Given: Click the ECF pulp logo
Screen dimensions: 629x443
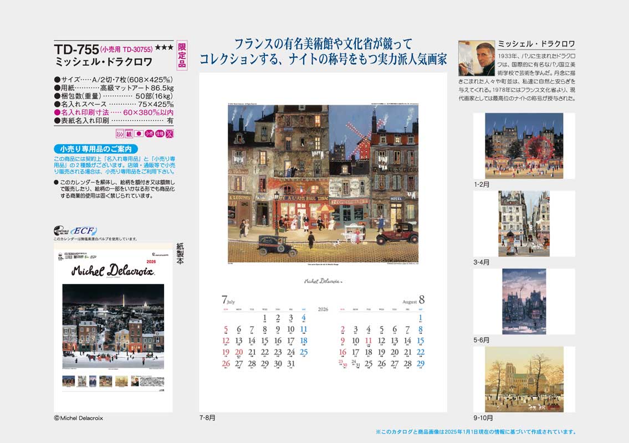Looking at the screenshot, I should click(84, 231).
